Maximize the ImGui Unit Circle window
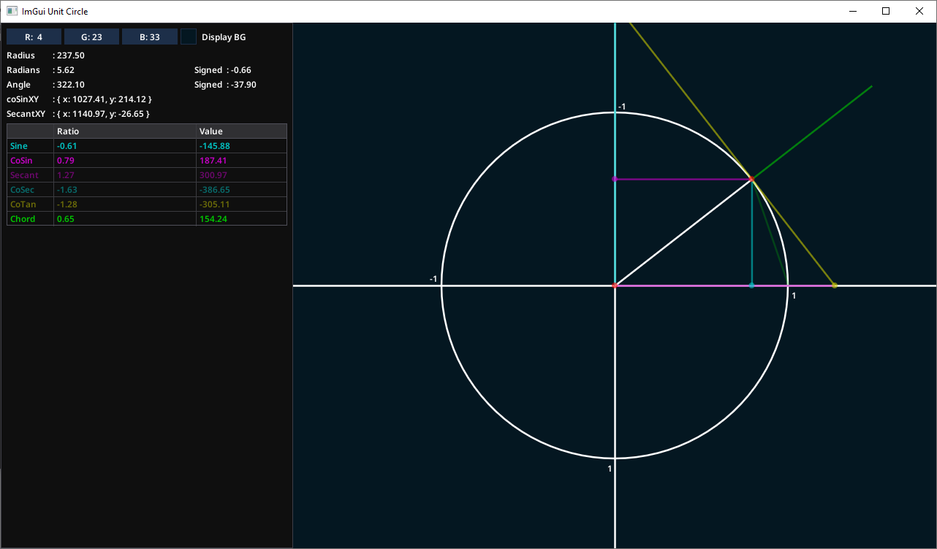 click(x=886, y=11)
